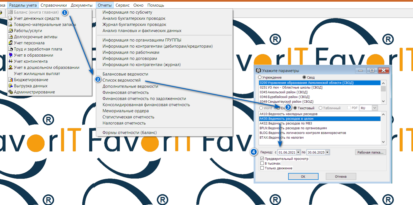Click the Администрирование gears icon
The image size is (413, 205).
tap(11, 92)
